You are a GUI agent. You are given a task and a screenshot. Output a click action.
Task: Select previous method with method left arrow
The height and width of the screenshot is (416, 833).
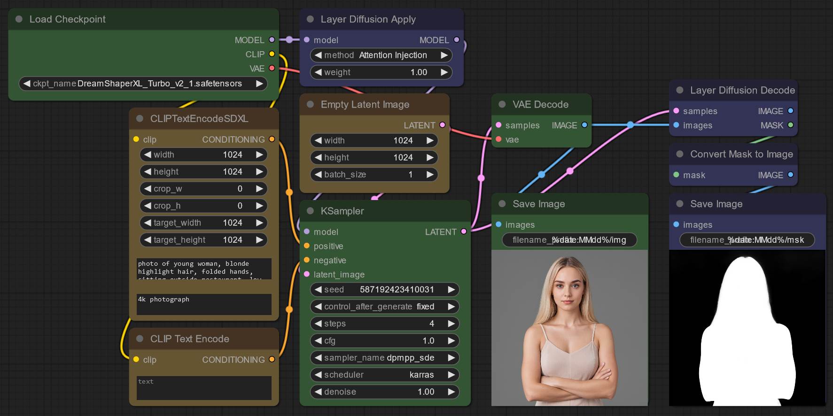coord(318,55)
